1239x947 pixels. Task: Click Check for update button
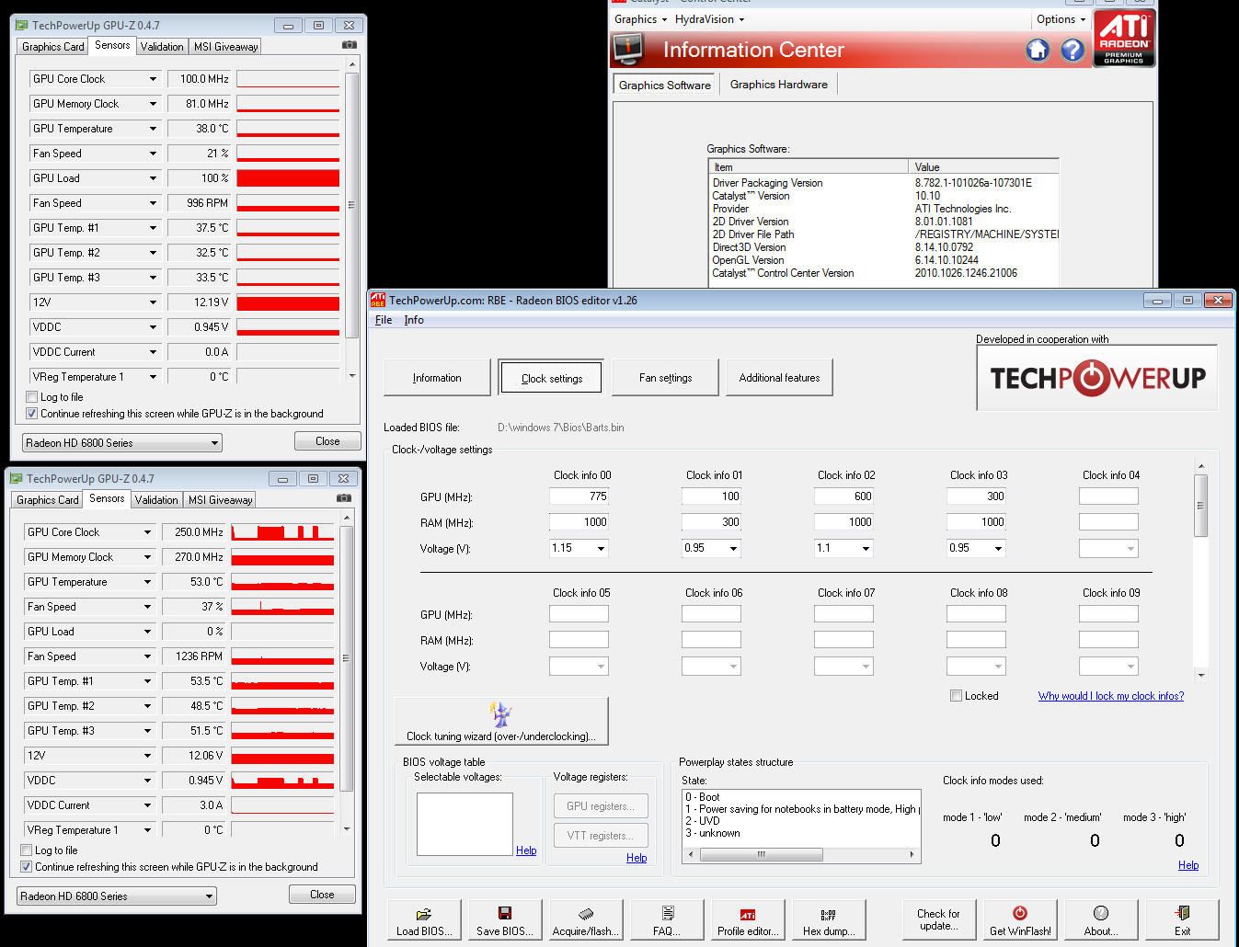[x=938, y=921]
